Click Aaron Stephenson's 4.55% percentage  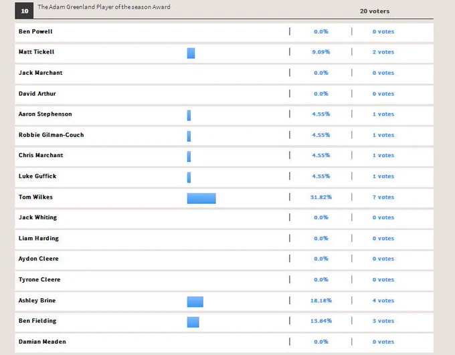pyautogui.click(x=321, y=114)
